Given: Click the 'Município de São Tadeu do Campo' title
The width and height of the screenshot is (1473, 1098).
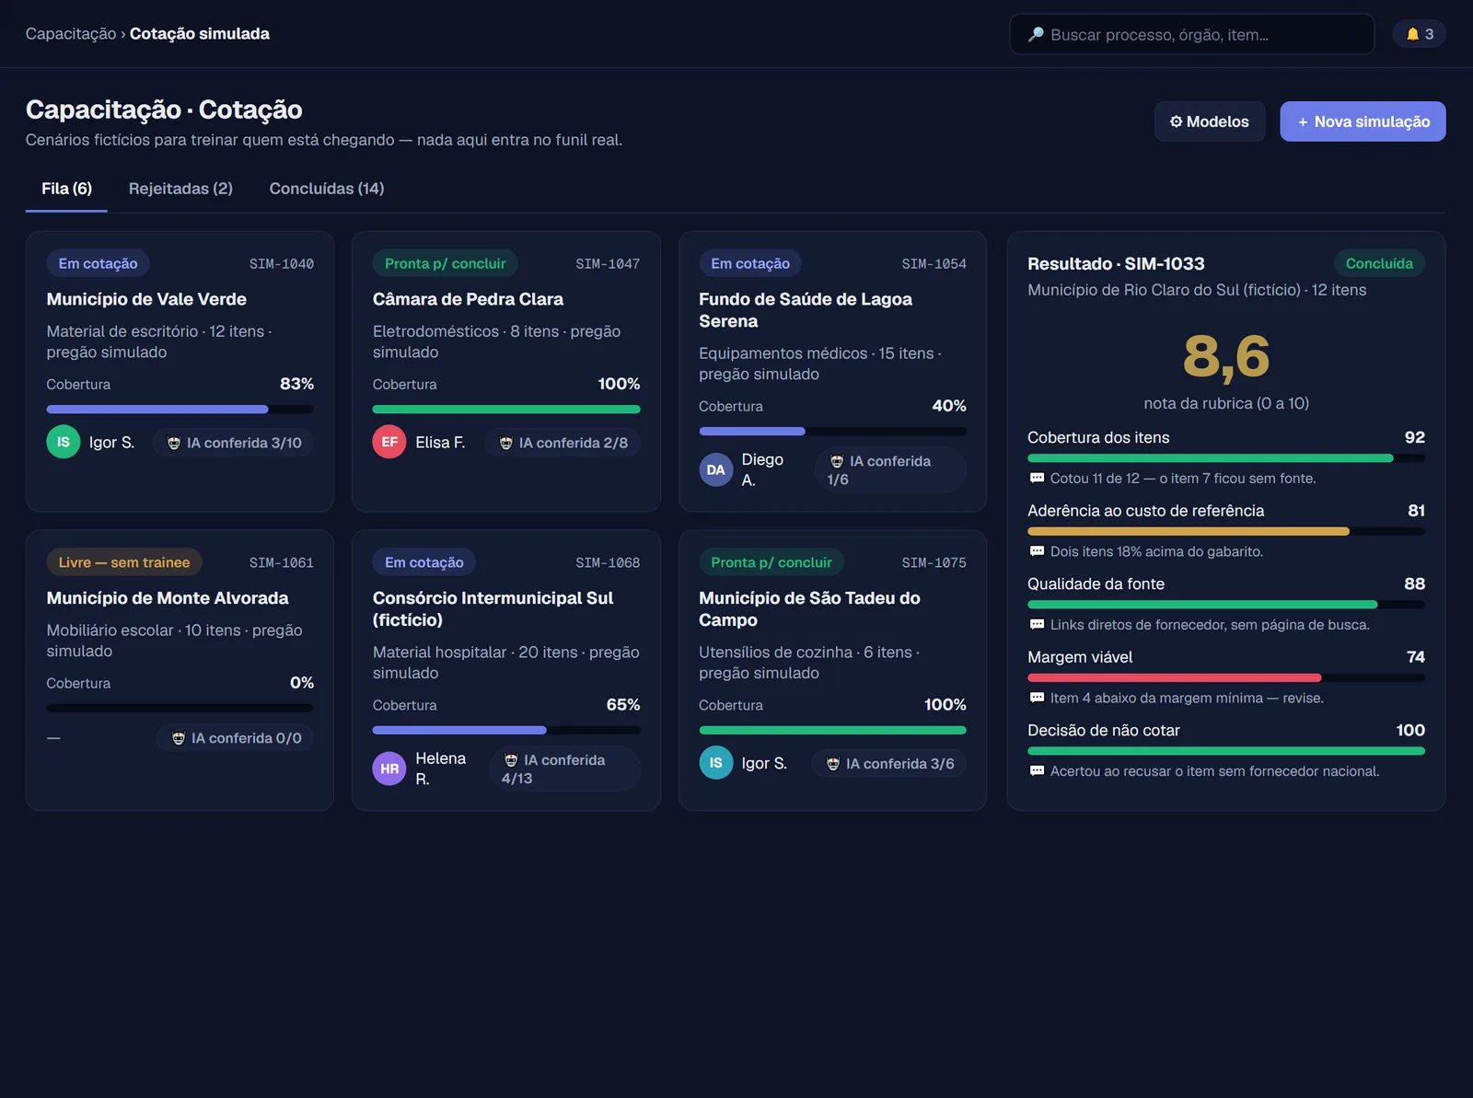Looking at the screenshot, I should (x=809, y=609).
